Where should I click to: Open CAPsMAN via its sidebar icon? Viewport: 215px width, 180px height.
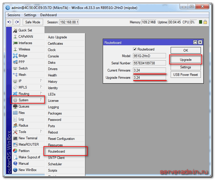(x=15, y=37)
